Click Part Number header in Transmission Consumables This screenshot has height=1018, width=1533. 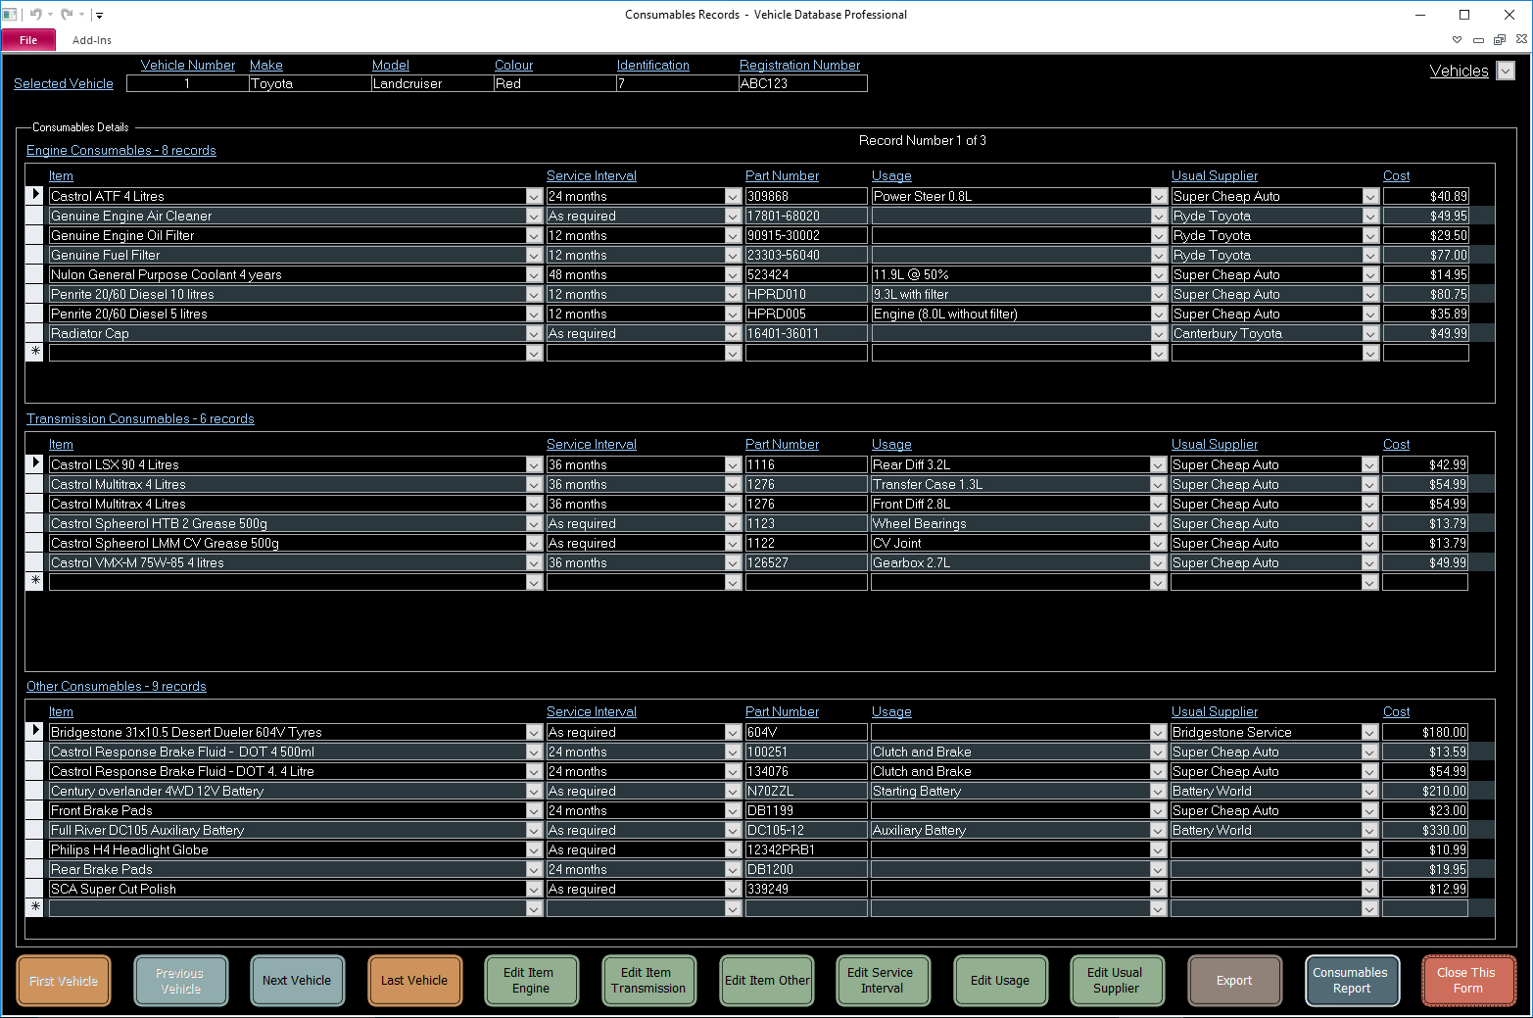tap(782, 444)
